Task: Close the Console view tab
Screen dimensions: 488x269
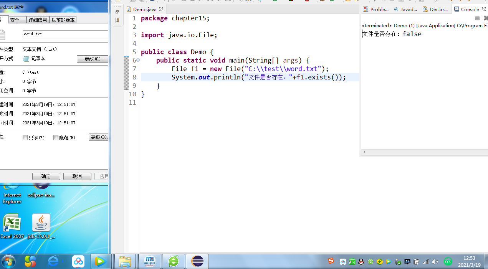Action: [483, 9]
